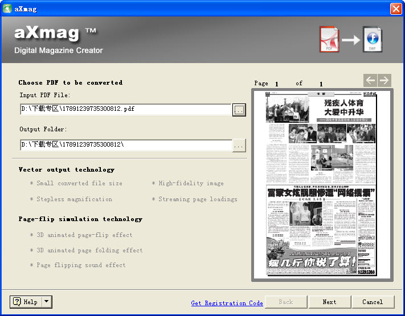405x316 pixels.
Task: Open the Get Registration Code link
Action: [x=227, y=303]
